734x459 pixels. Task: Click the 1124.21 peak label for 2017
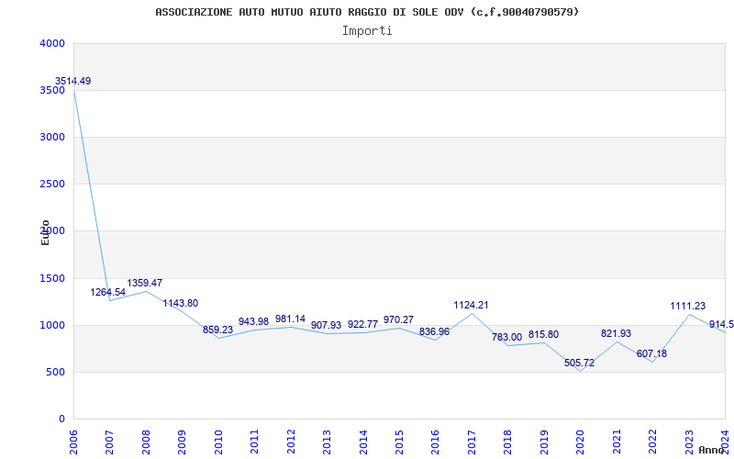click(x=471, y=306)
